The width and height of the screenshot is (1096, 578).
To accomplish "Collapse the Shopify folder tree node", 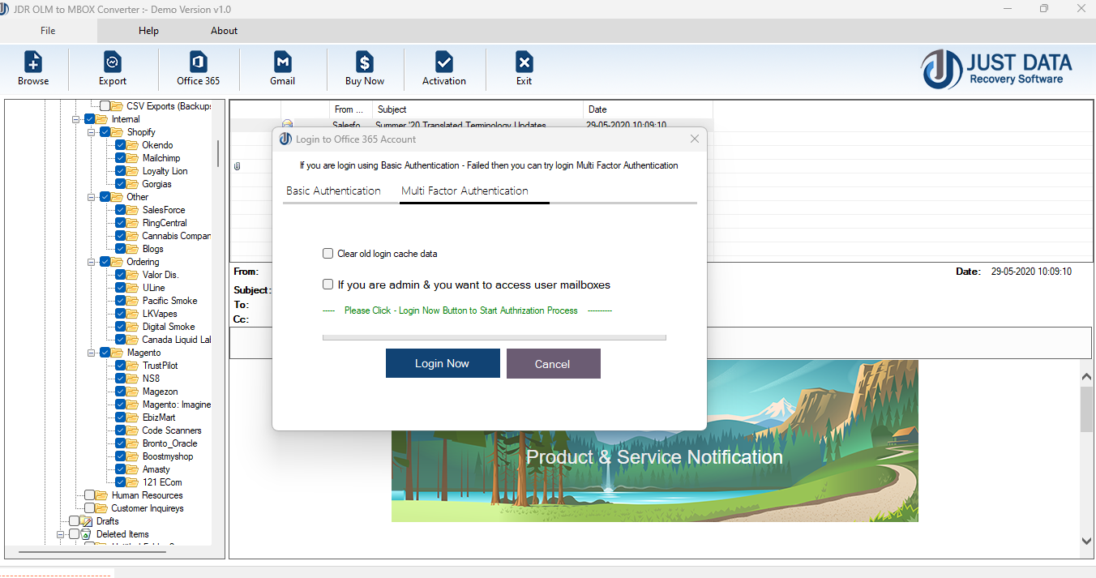I will [x=92, y=132].
